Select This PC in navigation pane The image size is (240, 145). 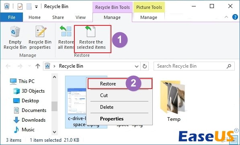click(23, 81)
